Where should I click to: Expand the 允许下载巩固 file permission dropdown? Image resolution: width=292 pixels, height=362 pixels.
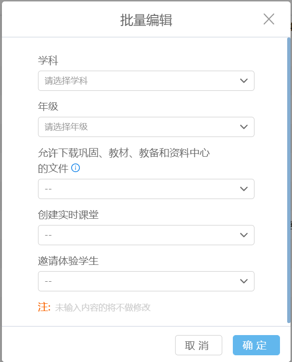(146, 189)
